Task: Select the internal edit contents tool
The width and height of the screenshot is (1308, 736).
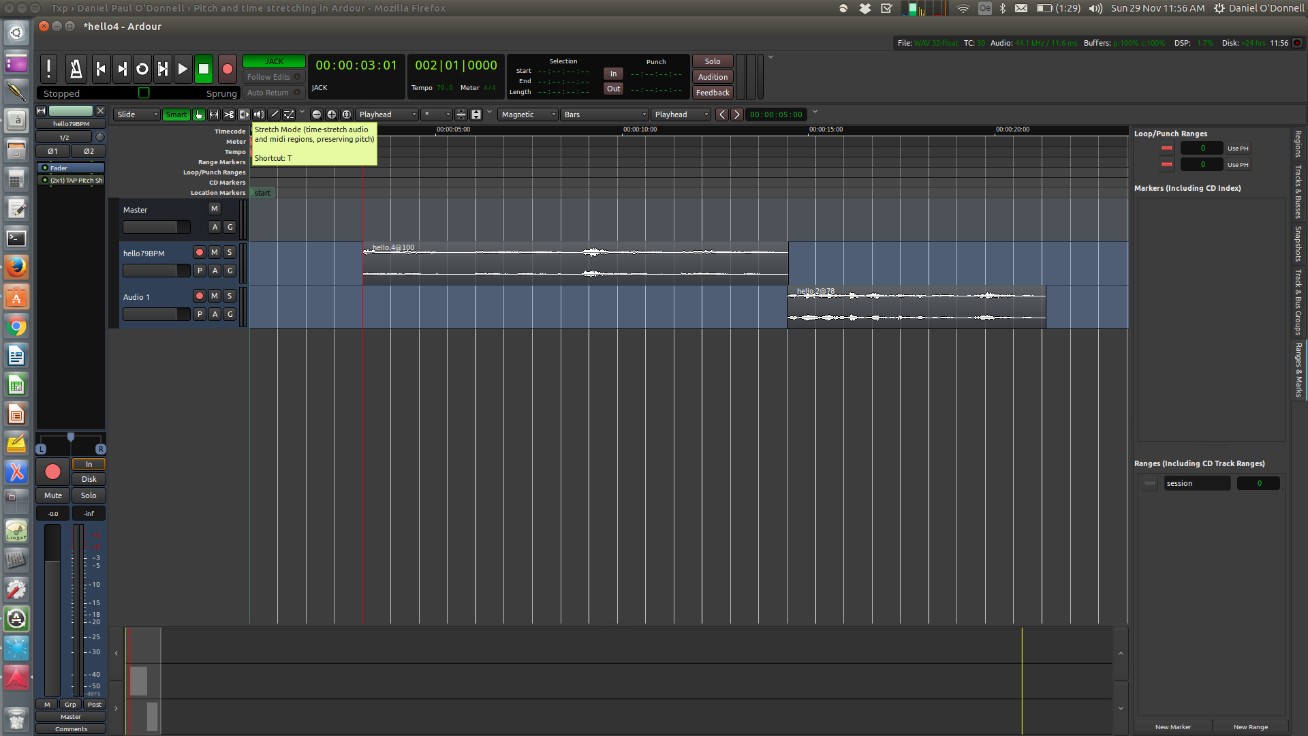Action: 289,114
